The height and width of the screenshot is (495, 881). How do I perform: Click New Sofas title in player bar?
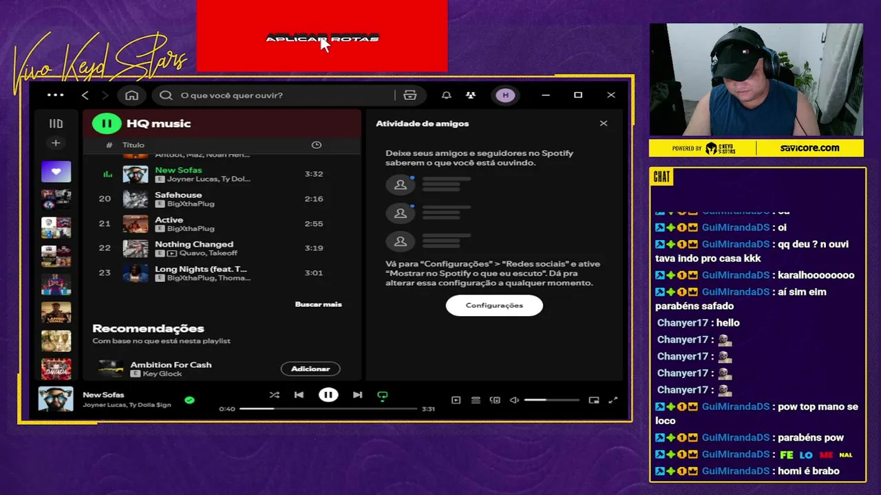[103, 395]
